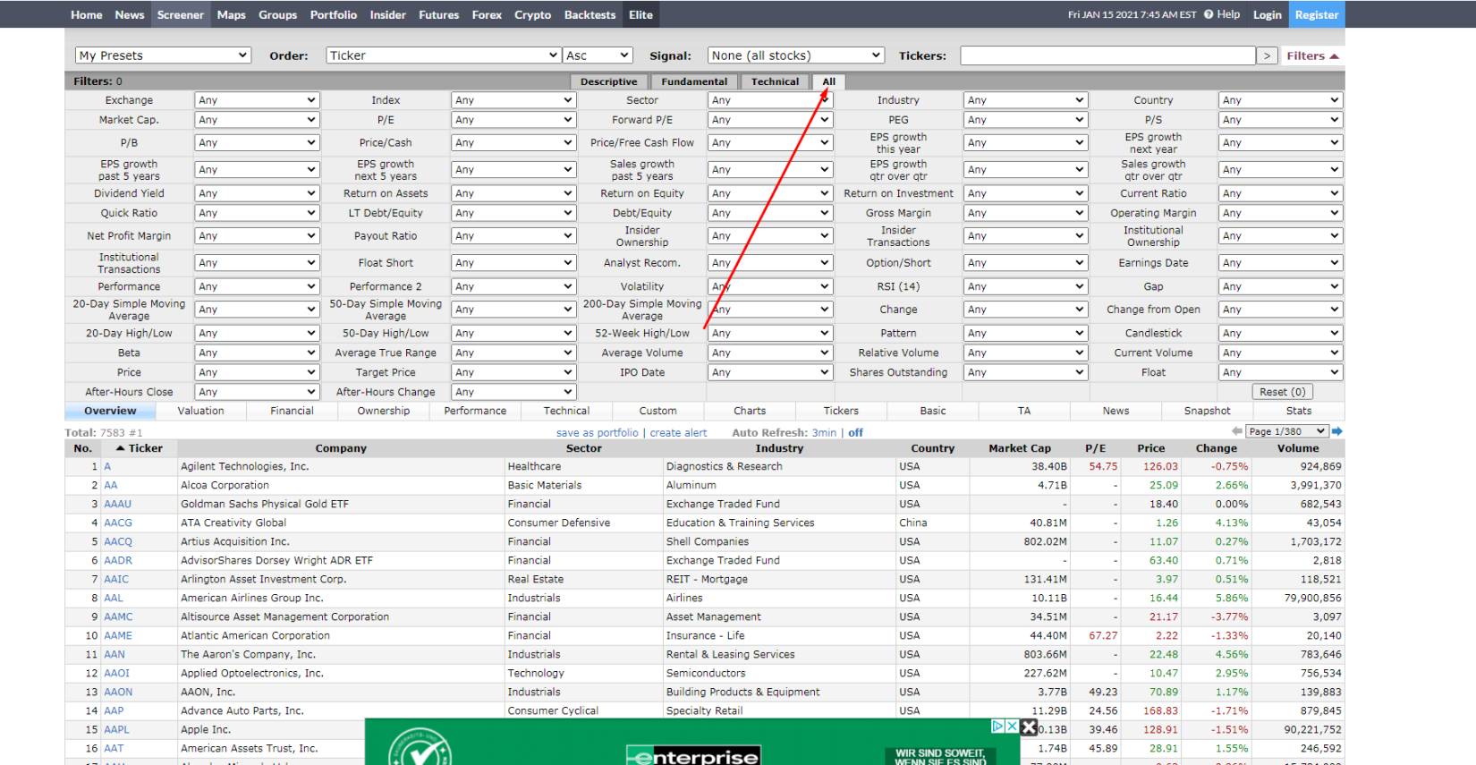Screen dimensions: 1476x765
Task: Open the Valuation view tab
Action: pyautogui.click(x=200, y=411)
